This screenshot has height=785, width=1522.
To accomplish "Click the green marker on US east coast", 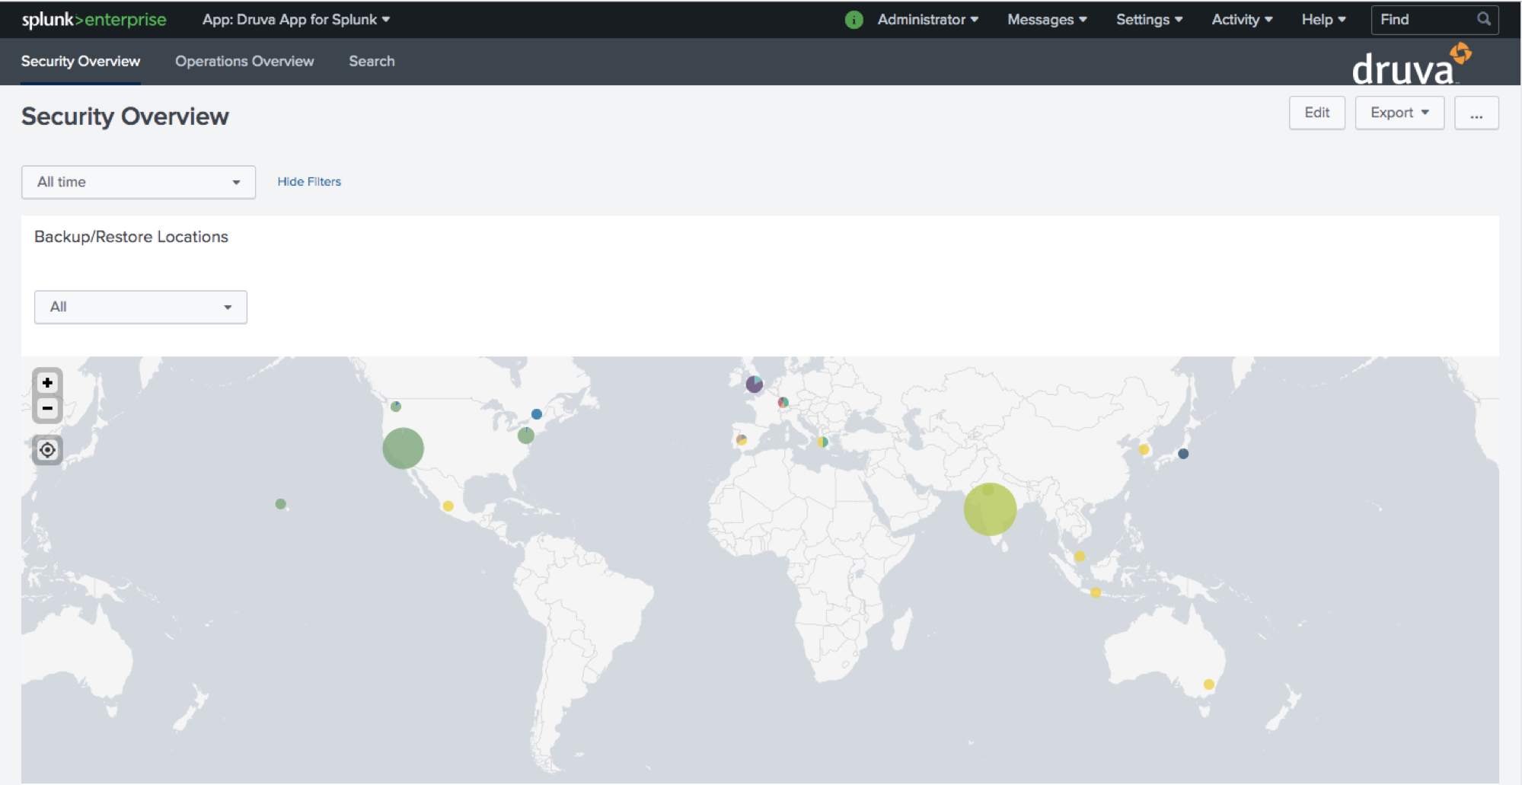I will 526,436.
